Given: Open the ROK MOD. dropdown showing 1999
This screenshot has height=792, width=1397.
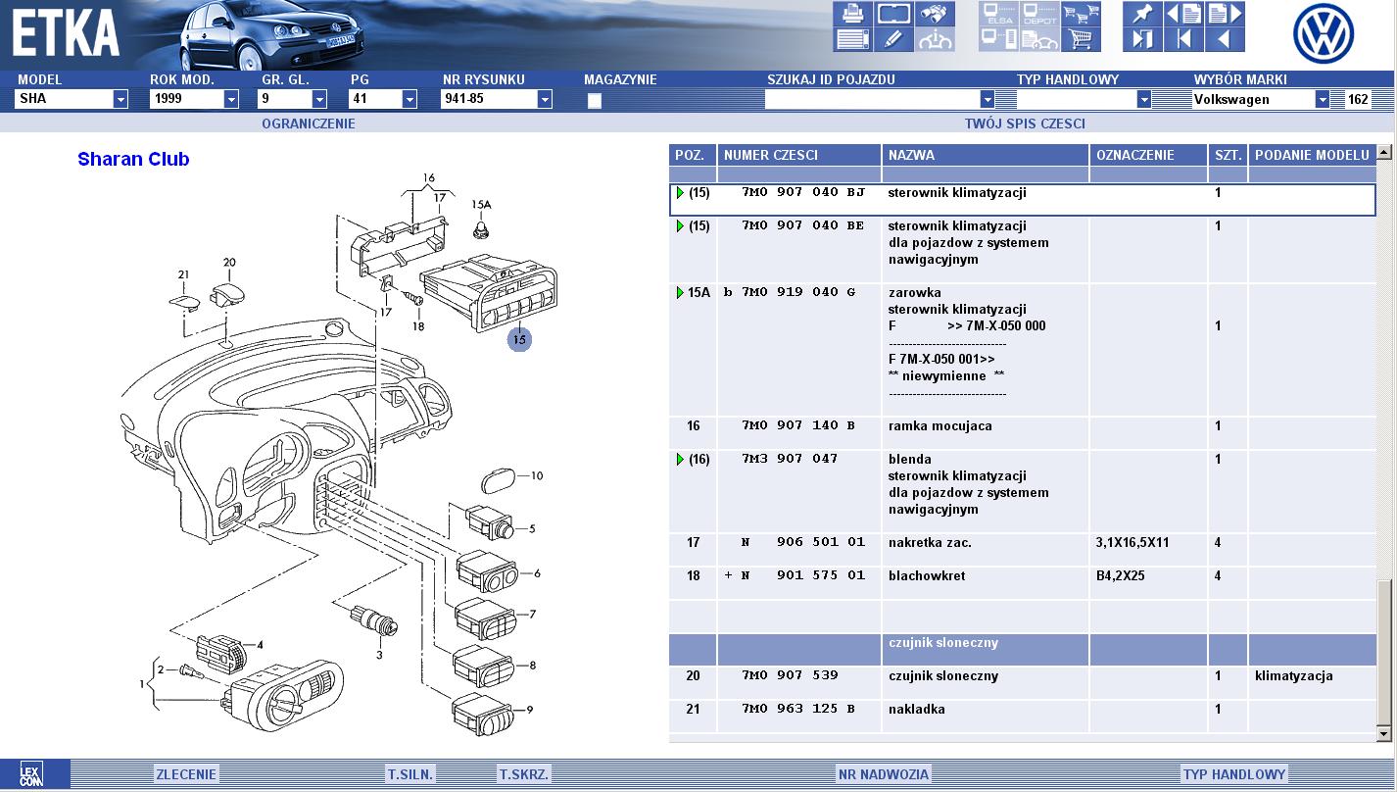Looking at the screenshot, I should (x=231, y=99).
